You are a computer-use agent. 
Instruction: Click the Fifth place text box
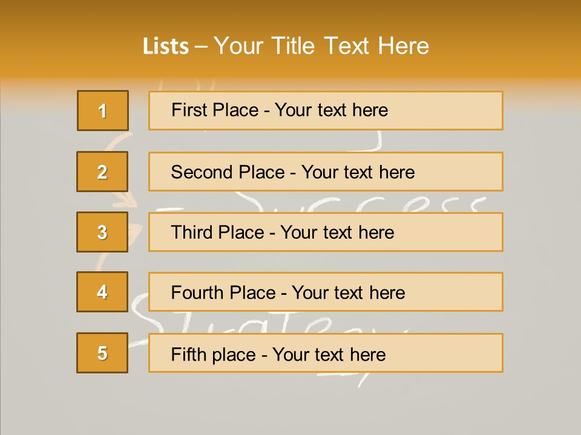pos(326,353)
